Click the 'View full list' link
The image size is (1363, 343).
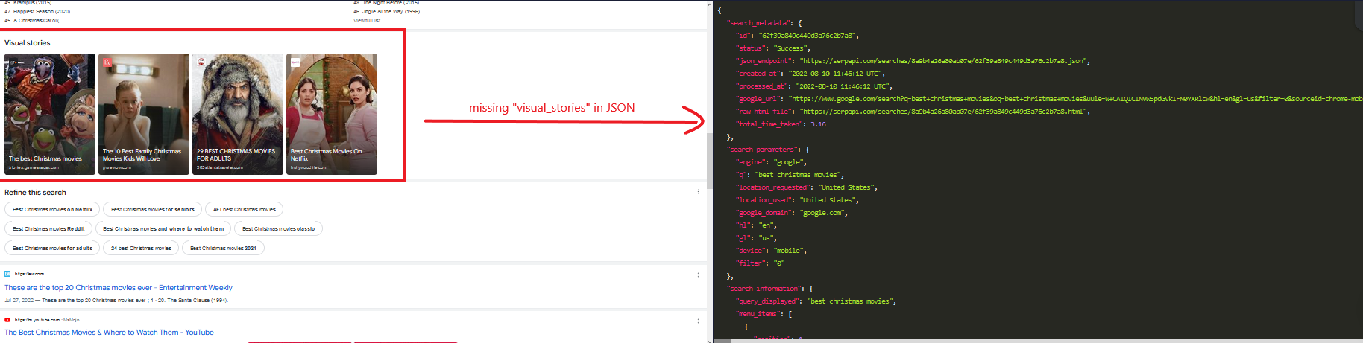click(x=367, y=21)
